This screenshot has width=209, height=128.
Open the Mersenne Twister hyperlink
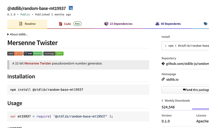pyautogui.click(x=38, y=63)
